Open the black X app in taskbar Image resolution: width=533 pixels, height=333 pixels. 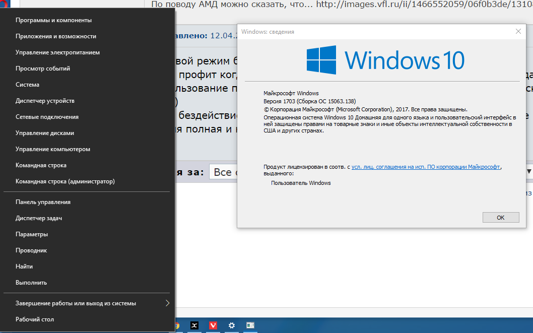[194, 325]
